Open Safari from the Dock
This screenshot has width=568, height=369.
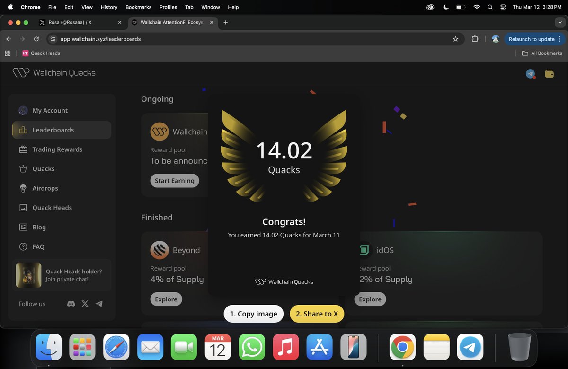tap(116, 347)
